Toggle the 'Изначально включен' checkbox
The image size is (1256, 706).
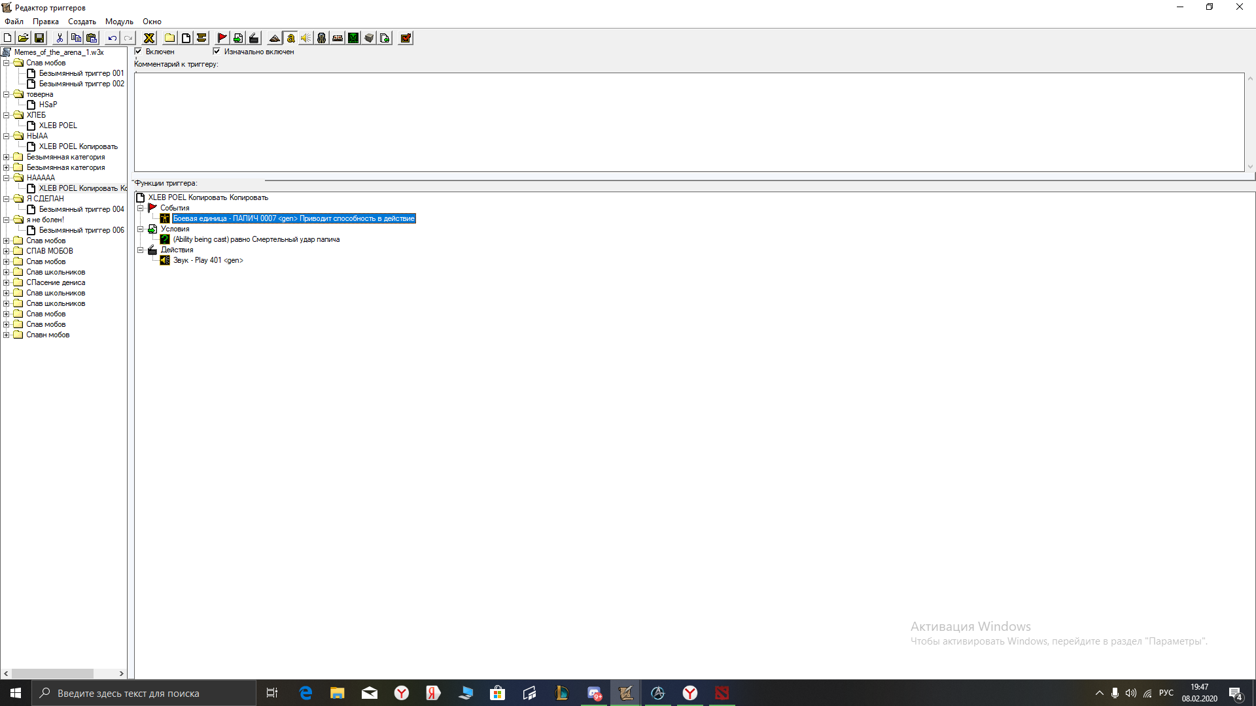[217, 51]
